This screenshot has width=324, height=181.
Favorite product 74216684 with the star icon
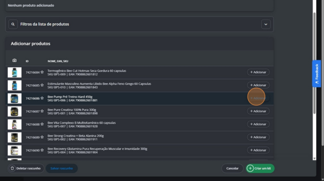pyautogui.click(x=42, y=72)
